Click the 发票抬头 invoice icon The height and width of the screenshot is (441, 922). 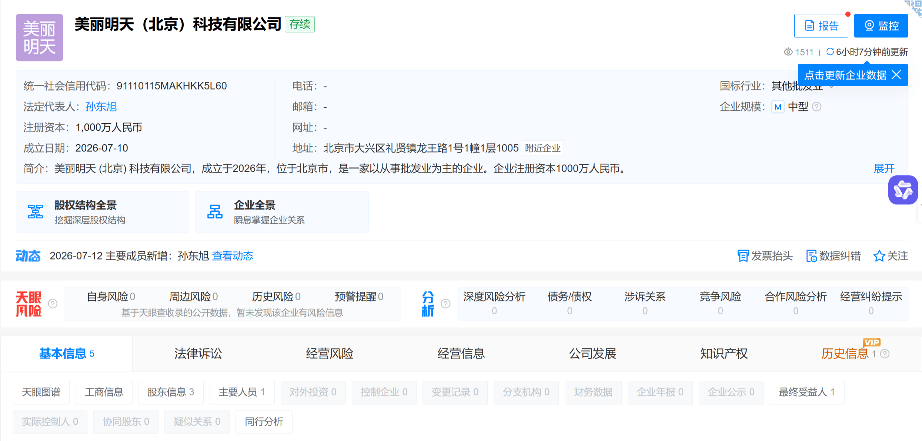tap(742, 256)
